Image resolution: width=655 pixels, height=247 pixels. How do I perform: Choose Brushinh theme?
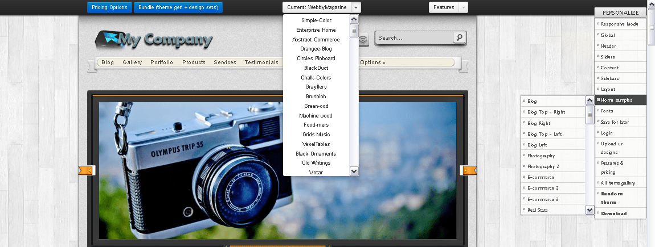click(x=316, y=96)
